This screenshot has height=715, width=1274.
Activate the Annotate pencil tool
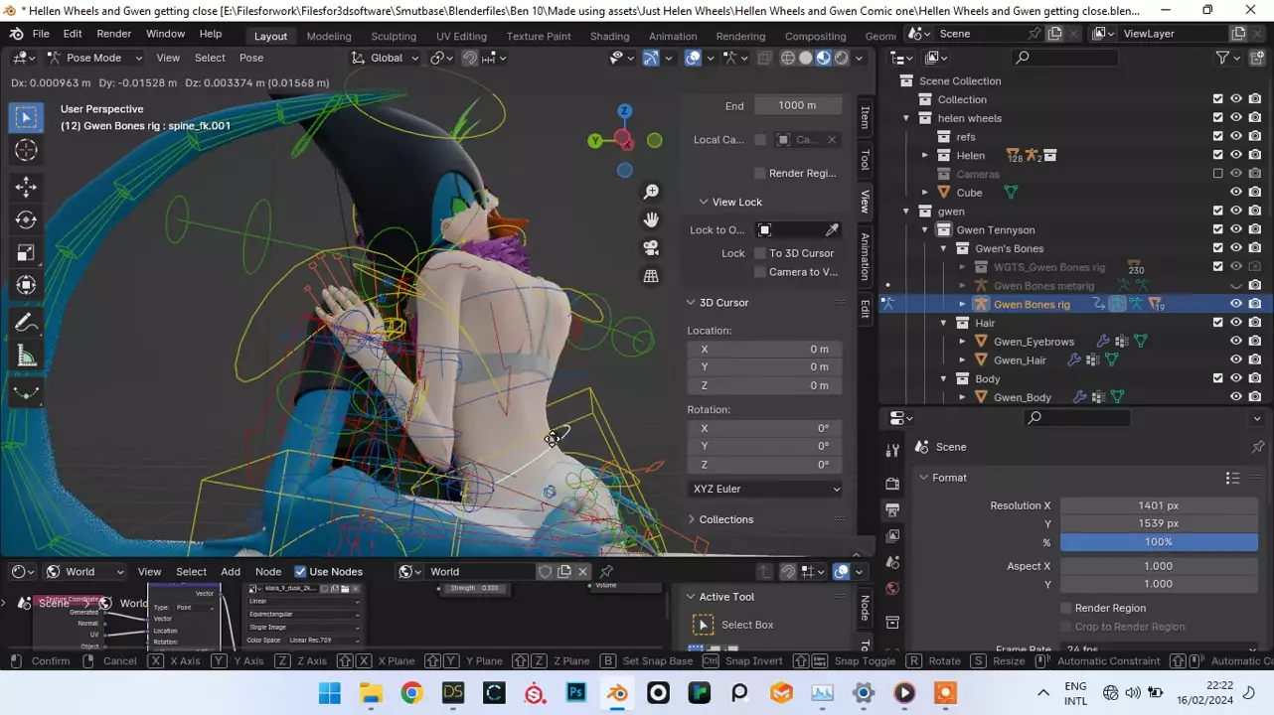[27, 323]
